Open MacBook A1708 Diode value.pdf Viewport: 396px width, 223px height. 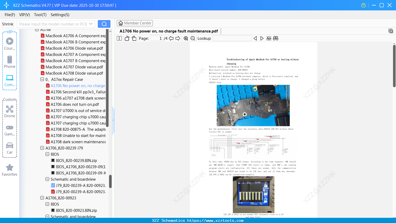pyautogui.click(x=72, y=73)
